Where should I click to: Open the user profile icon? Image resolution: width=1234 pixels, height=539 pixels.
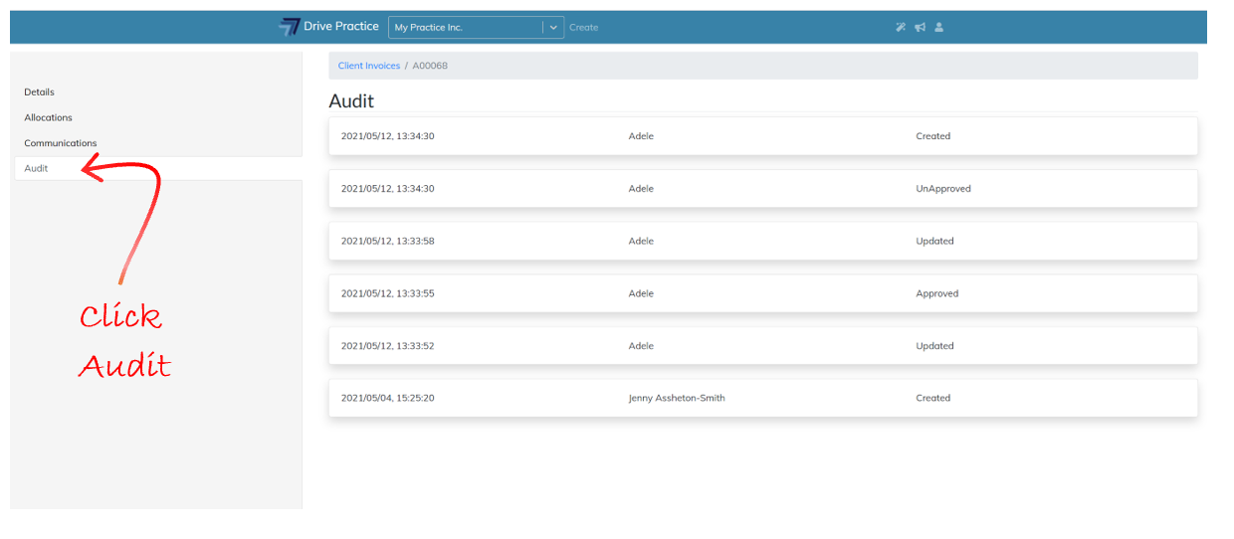coord(939,27)
